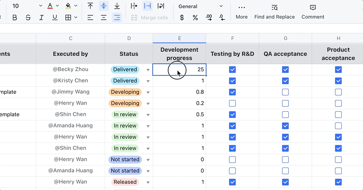Viewport: 363px width, 190px height.
Task: Expand the font size dropdown
Action: pyautogui.click(x=40, y=6)
